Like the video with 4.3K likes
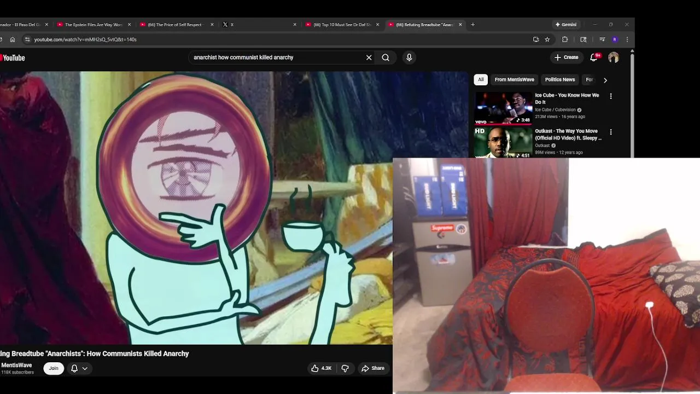700x394 pixels. point(321,368)
